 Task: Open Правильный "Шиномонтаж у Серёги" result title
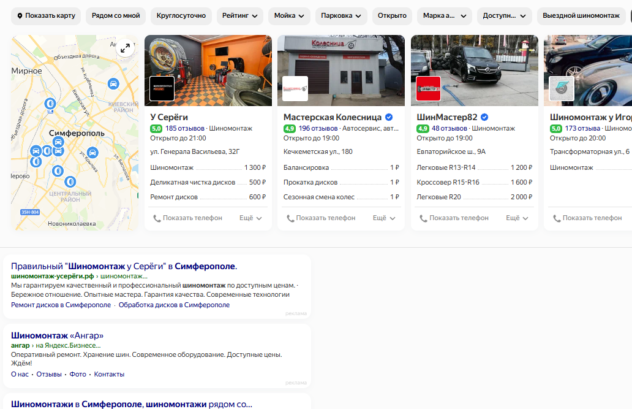[x=124, y=267]
